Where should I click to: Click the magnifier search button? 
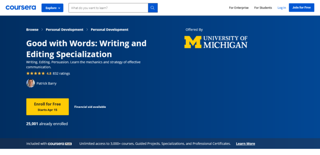tap(152, 8)
